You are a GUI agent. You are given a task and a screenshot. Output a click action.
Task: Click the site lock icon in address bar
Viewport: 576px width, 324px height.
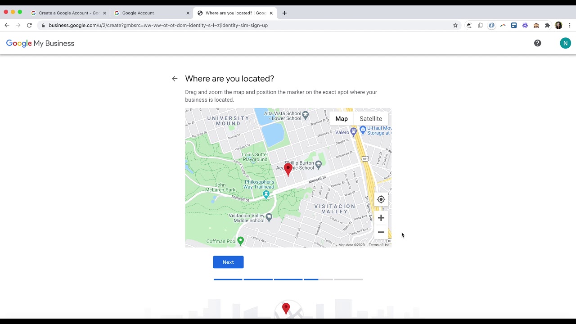(x=43, y=25)
